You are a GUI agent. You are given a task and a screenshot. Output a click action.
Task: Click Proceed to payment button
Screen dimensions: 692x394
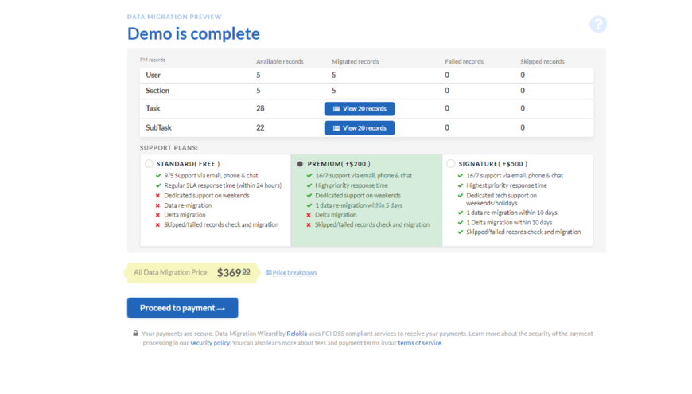tap(182, 308)
